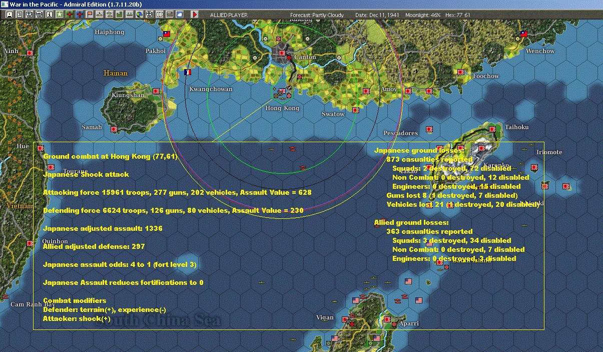Click the Chinese flag near Haiphong
This screenshot has width=603, height=352.
[167, 34]
